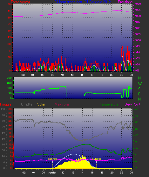Screen dimensions: 149x177
Task: Click hour 14 label under the humidity graph
Action: 82,173
